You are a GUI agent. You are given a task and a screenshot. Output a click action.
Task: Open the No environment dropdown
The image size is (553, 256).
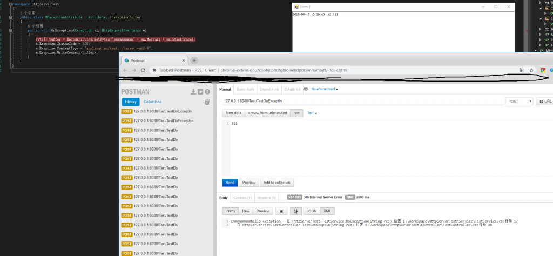point(325,89)
